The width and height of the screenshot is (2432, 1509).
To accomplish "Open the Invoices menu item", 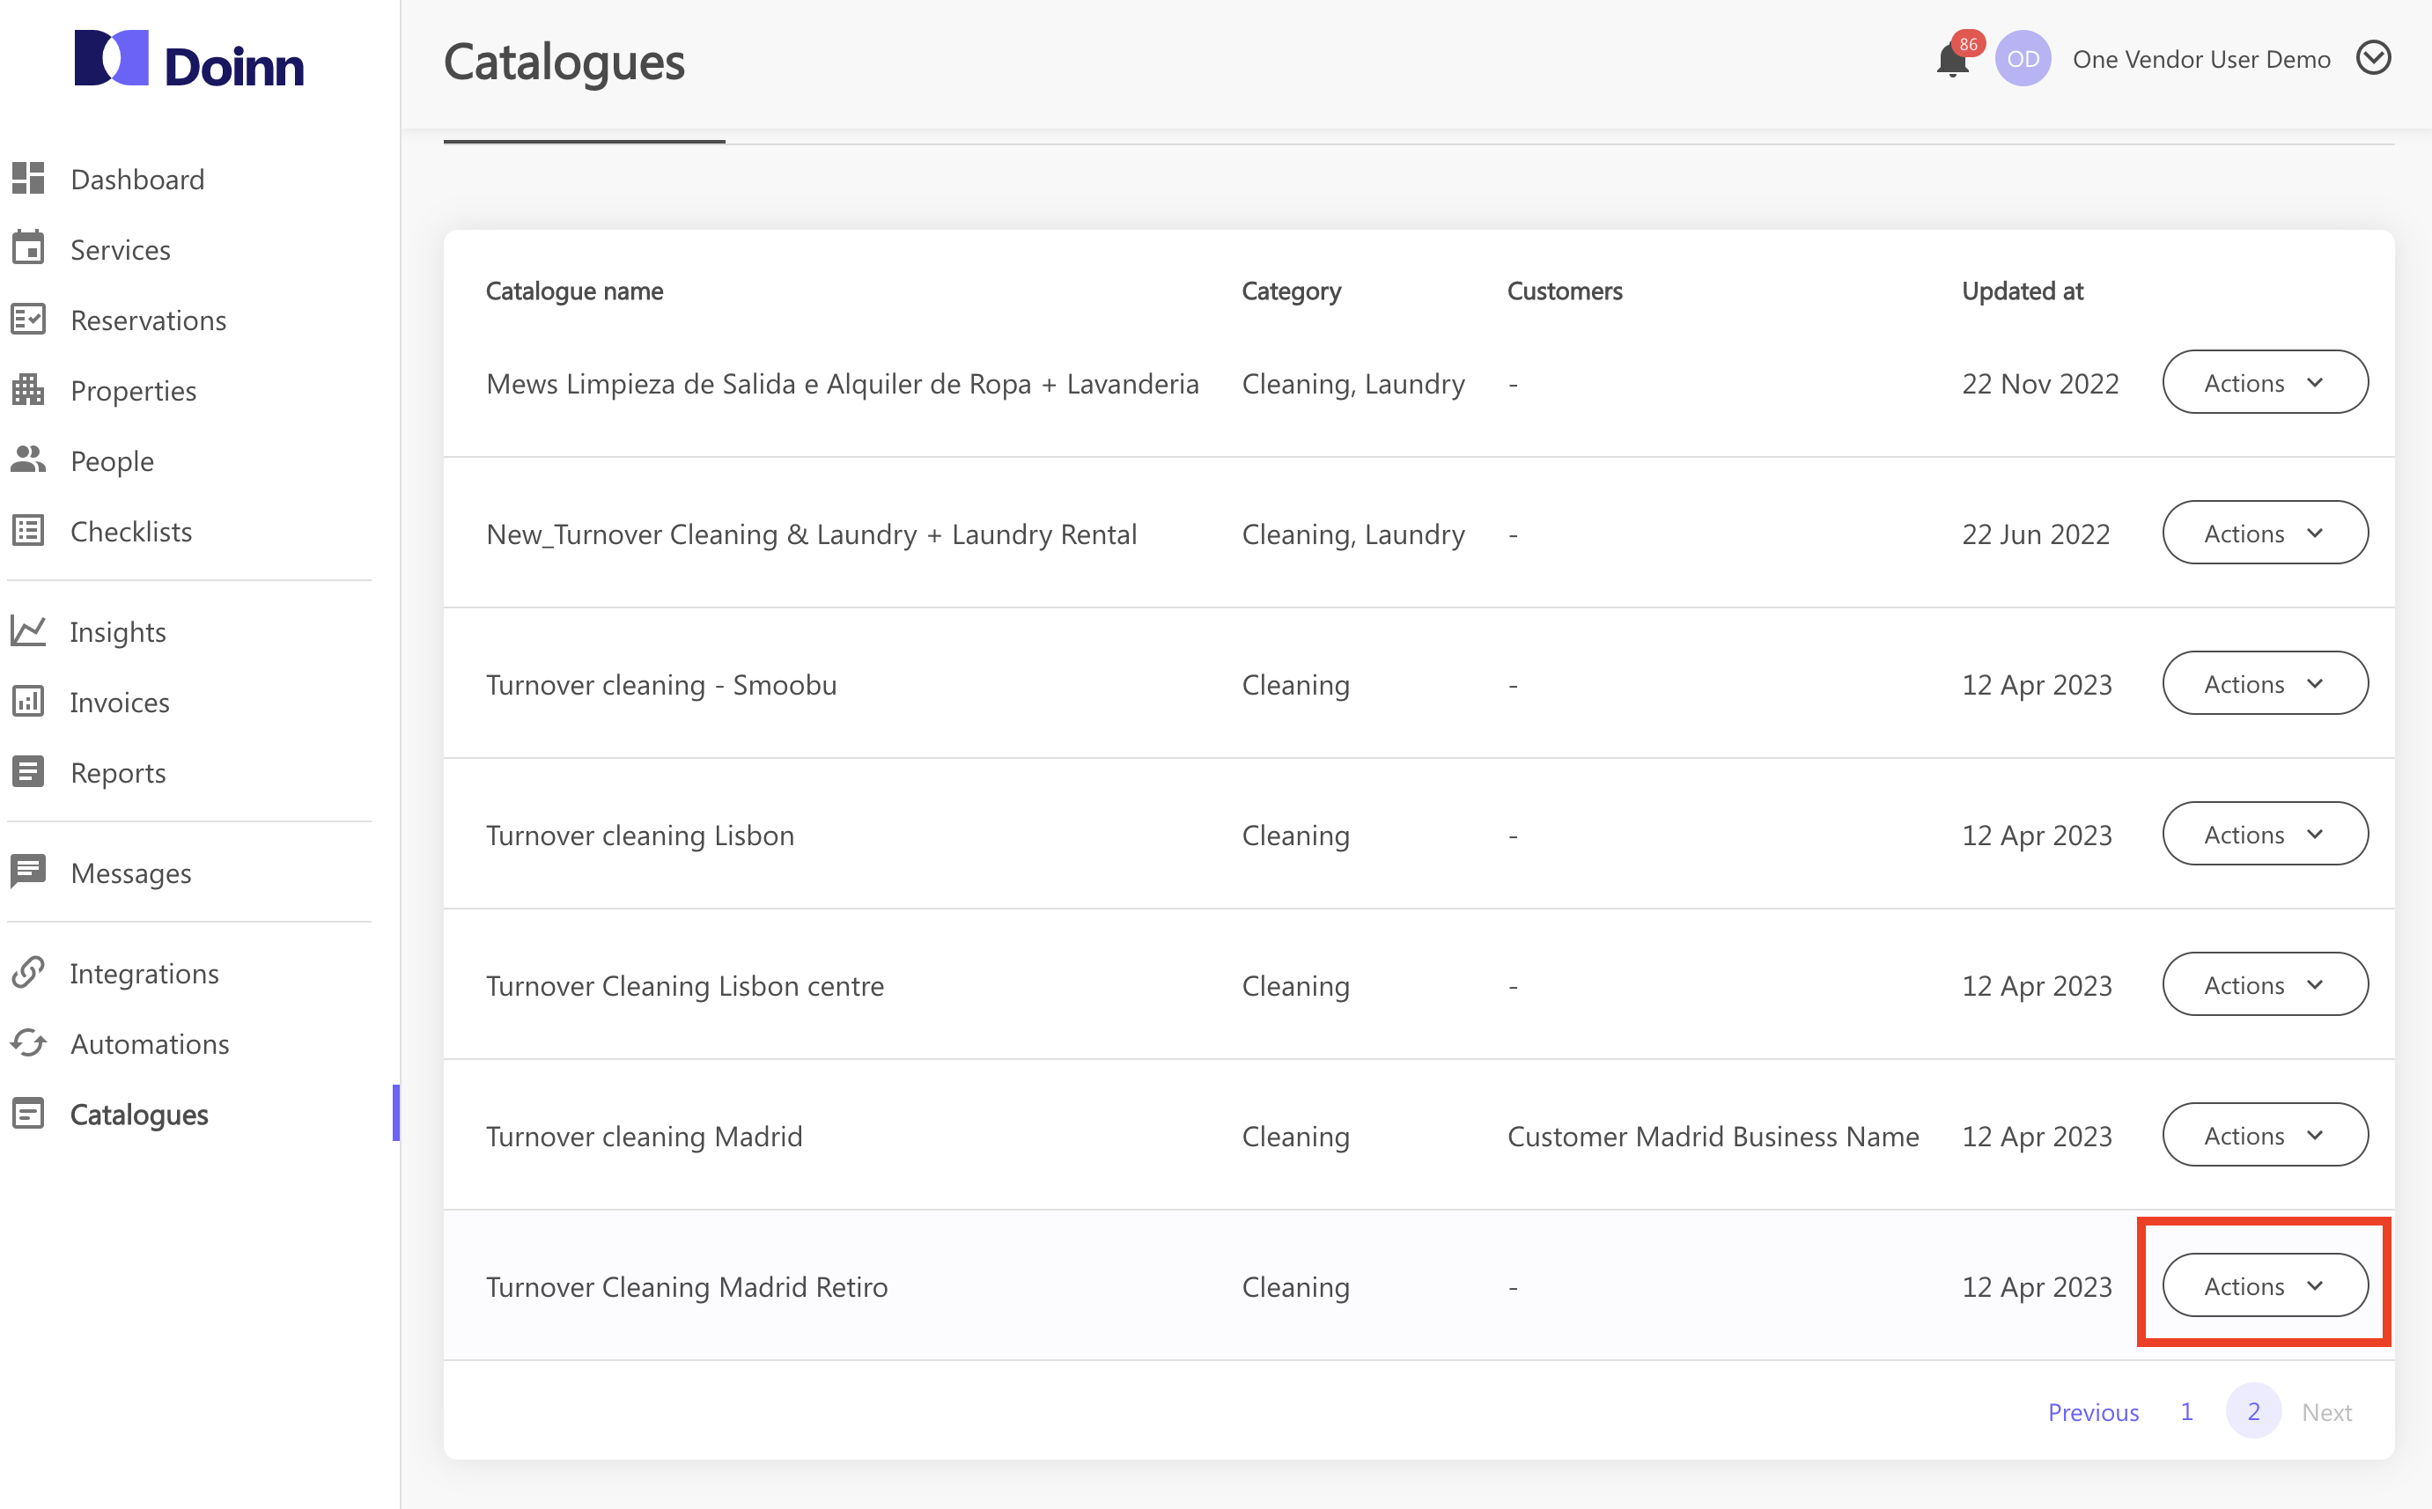I will (120, 703).
